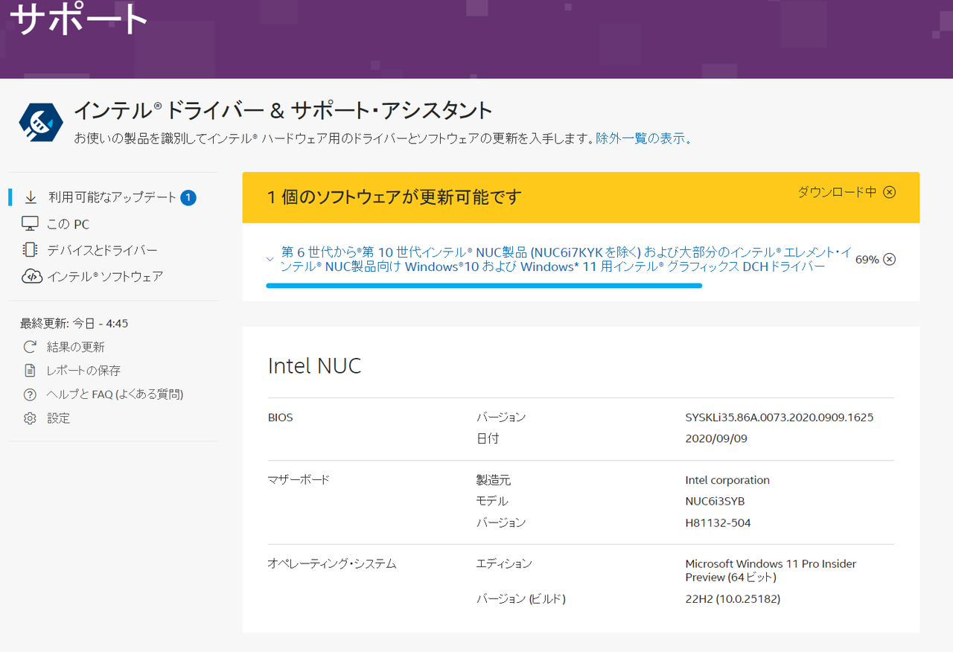
Task: Click BIOS version SYSKLi35.86A.0073.2020.0909.1625
Action: coord(780,418)
